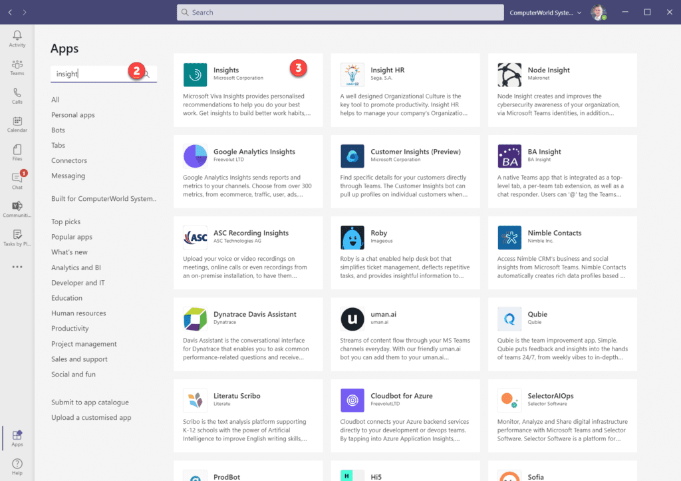Click the top Search bar

[340, 12]
